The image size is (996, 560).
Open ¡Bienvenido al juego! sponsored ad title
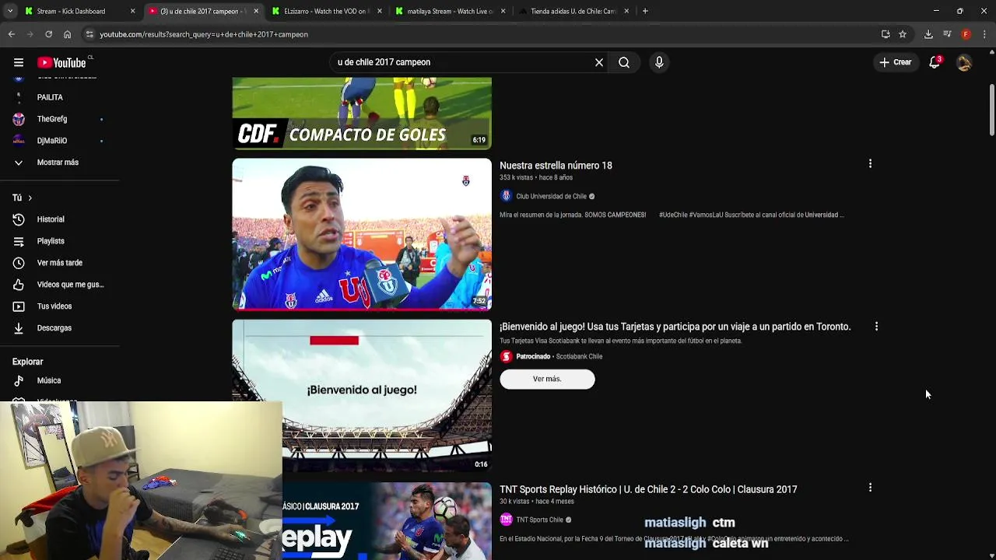coord(675,327)
